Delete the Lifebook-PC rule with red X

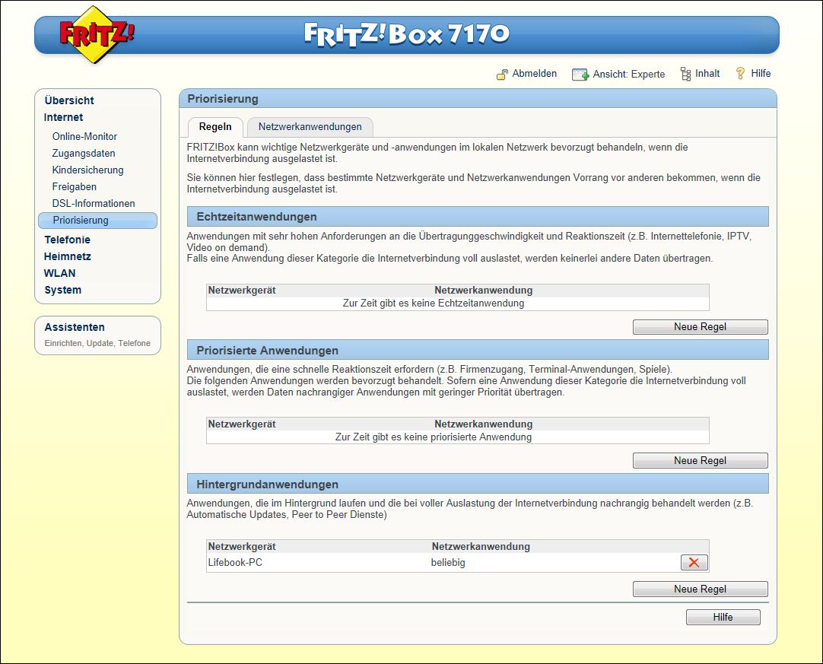[694, 563]
